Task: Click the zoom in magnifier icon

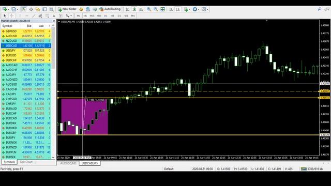Action: [x=149, y=9]
